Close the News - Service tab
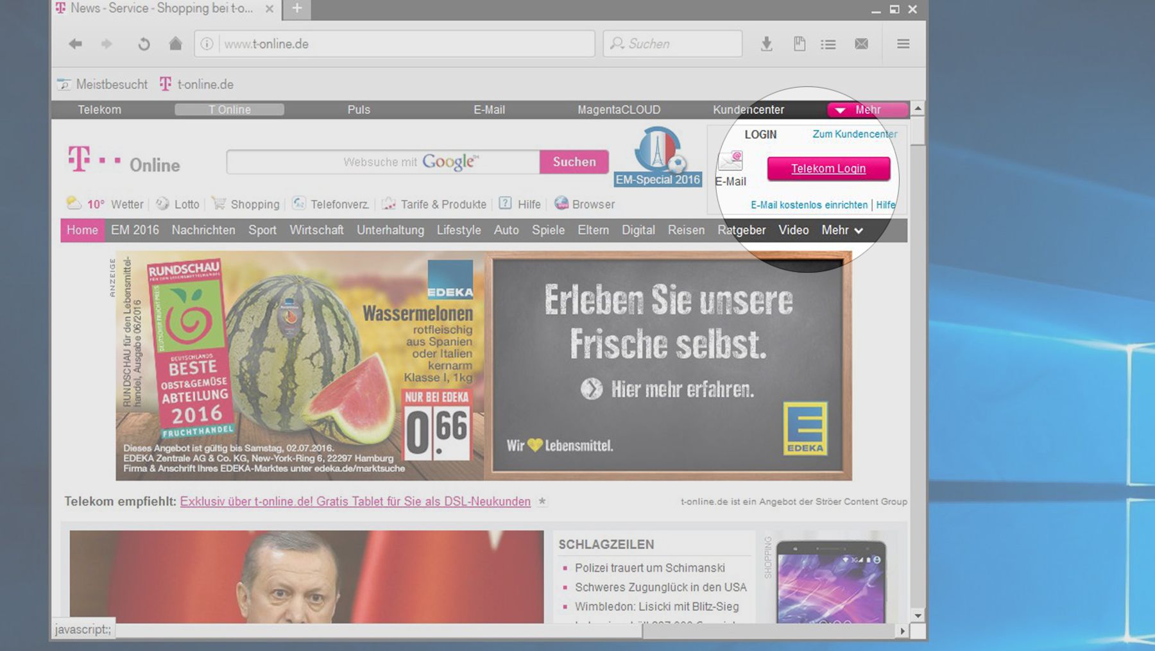 [x=269, y=9]
